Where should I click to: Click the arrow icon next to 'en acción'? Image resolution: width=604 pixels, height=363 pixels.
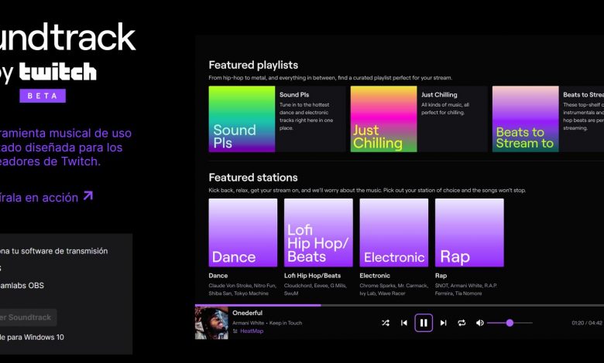88,196
